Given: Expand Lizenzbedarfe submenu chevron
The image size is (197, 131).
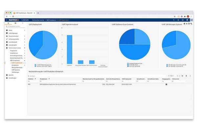Looking at the screenshot, I should (25, 45).
